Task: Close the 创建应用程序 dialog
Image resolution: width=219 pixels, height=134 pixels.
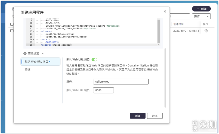Action: [165, 11]
